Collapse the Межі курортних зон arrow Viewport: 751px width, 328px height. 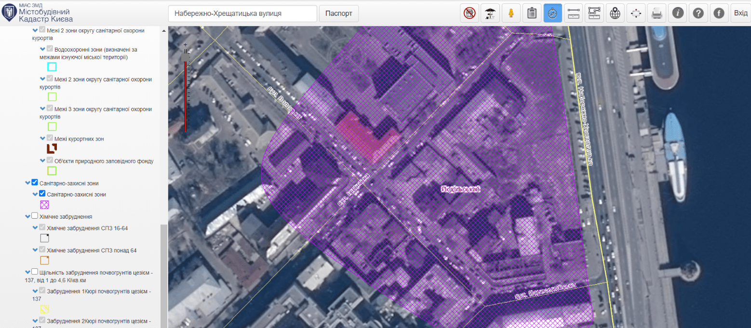[42, 139]
